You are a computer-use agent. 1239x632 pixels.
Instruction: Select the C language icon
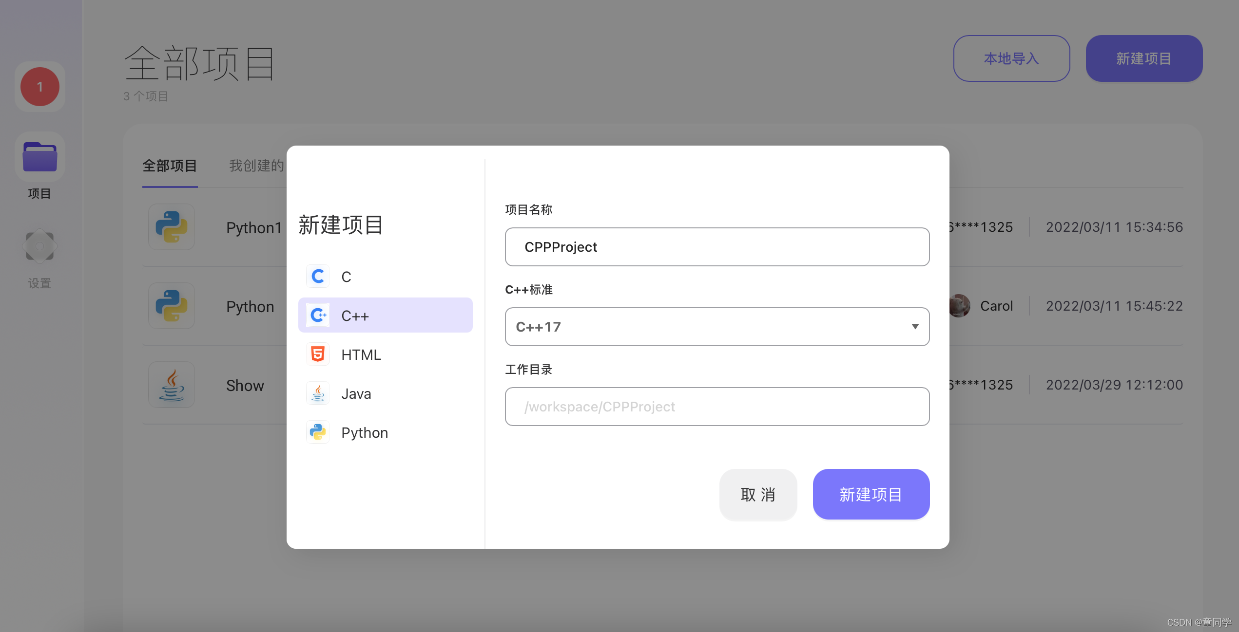[318, 277]
